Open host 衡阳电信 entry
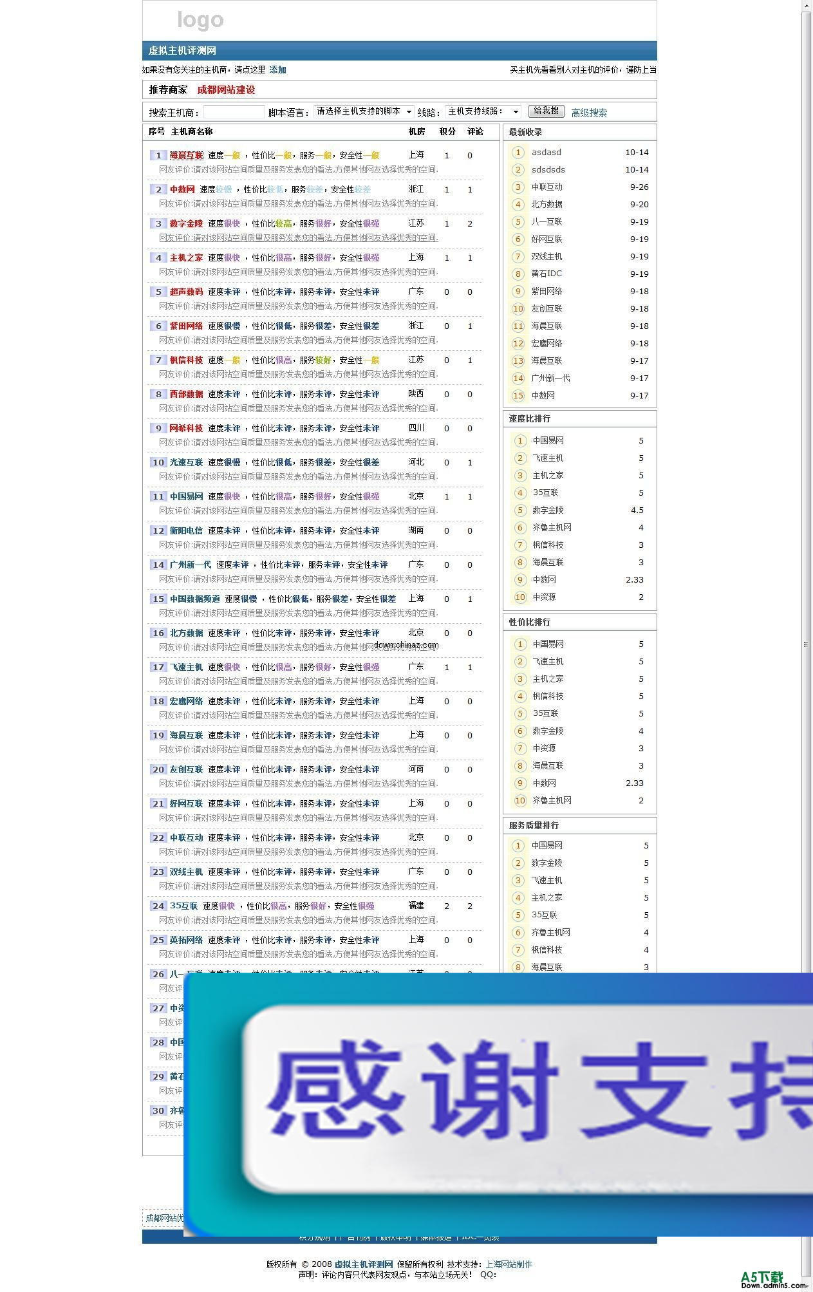The width and height of the screenshot is (813, 1292). coord(186,530)
